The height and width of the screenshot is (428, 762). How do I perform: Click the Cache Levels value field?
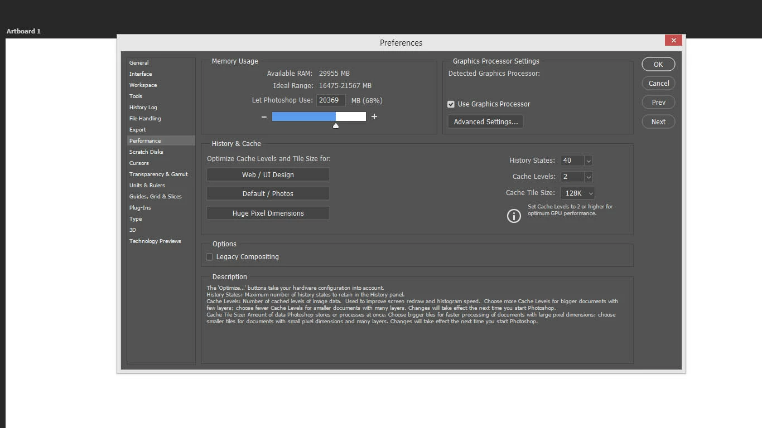coord(572,177)
